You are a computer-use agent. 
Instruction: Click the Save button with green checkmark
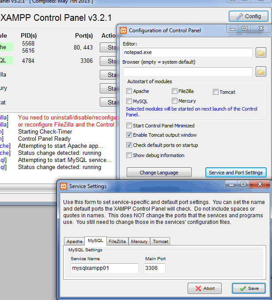(249, 288)
